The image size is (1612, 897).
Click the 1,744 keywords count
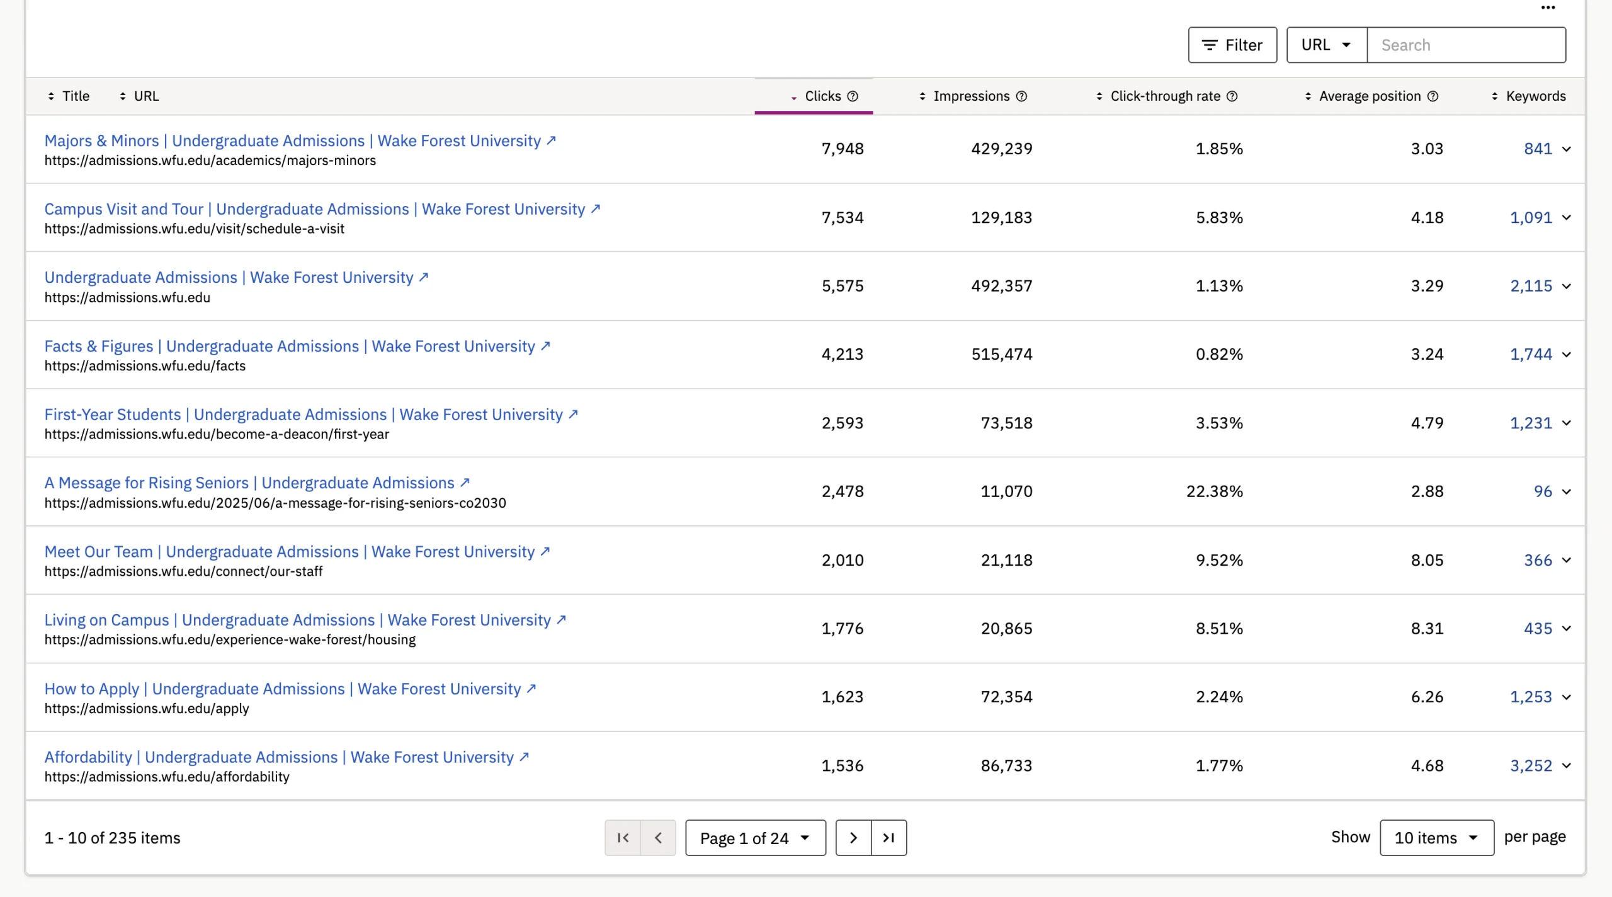pyautogui.click(x=1531, y=354)
